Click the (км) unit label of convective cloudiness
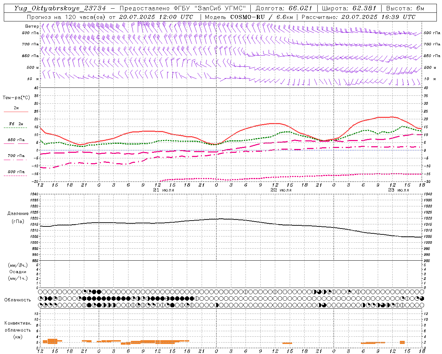The width and height of the screenshot is (442, 354). click(x=18, y=337)
